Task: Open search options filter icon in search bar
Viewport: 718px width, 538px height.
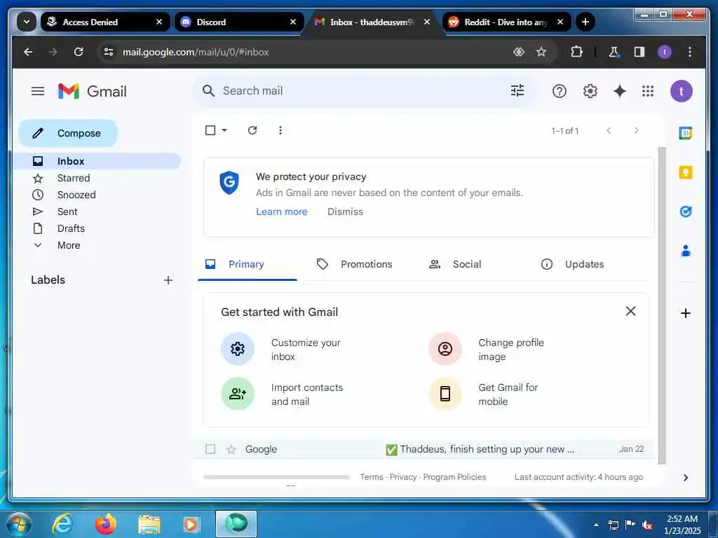Action: point(517,90)
